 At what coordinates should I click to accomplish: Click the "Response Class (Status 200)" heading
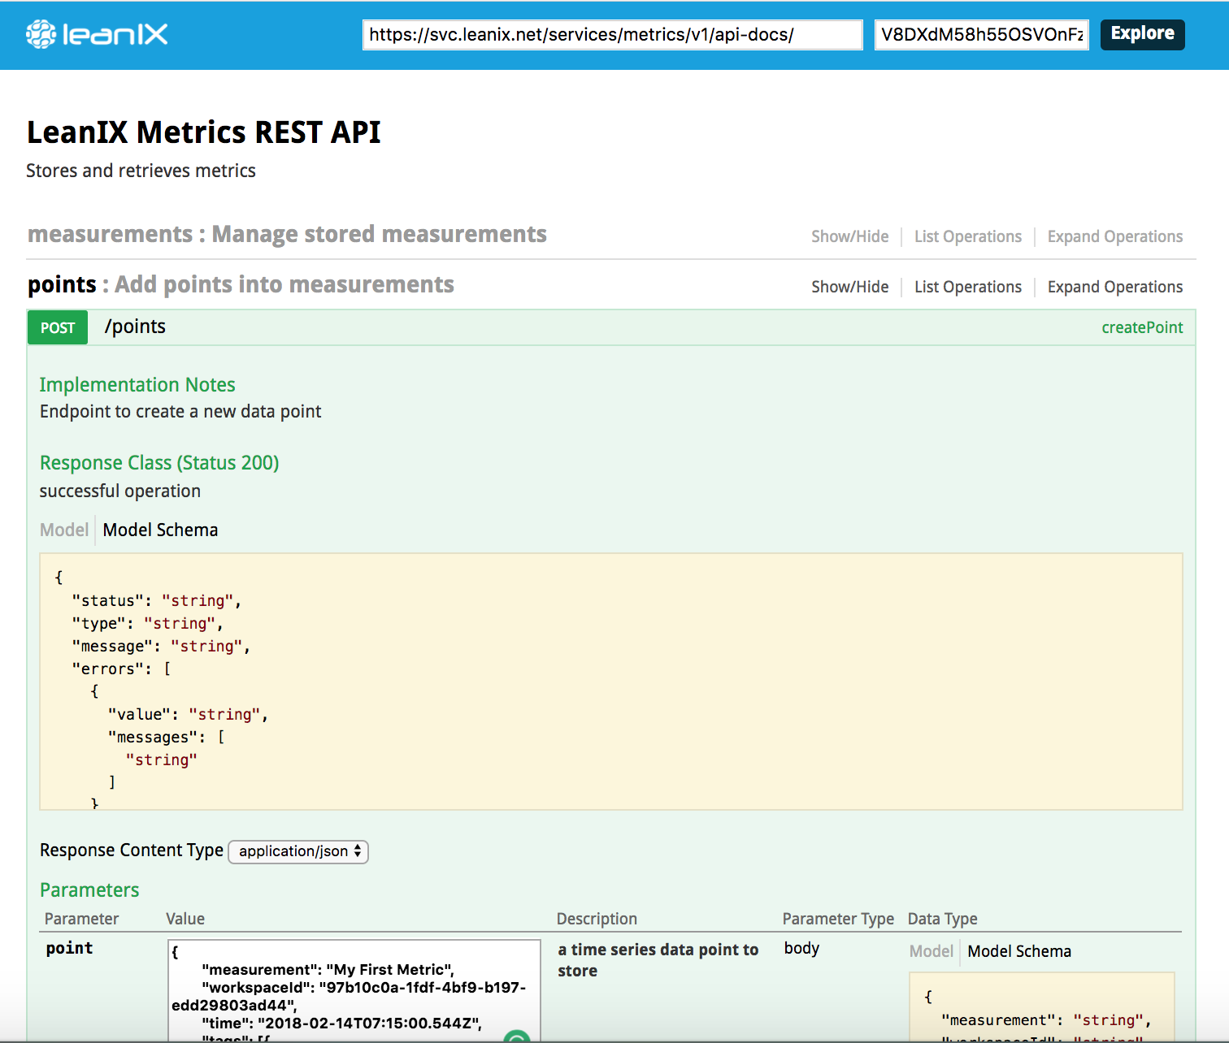(159, 463)
